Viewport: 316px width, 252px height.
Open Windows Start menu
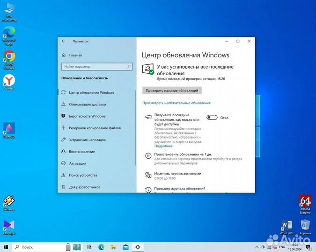tap(6, 247)
